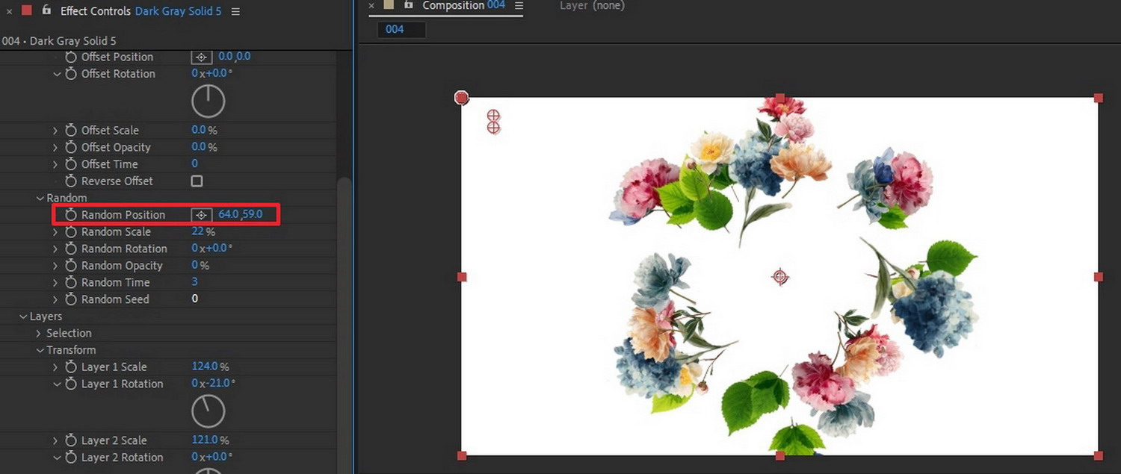Enable keyframing for Random Seed
The height and width of the screenshot is (474, 1121).
pos(71,299)
